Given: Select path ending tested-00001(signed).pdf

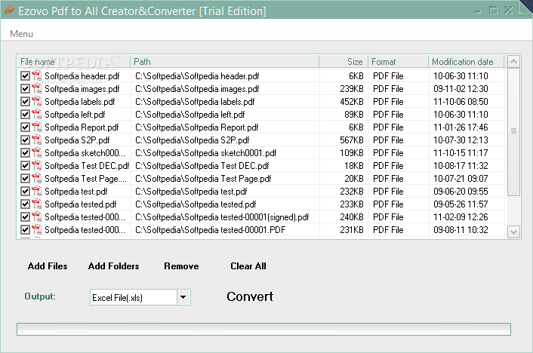Looking at the screenshot, I should coord(222,217).
